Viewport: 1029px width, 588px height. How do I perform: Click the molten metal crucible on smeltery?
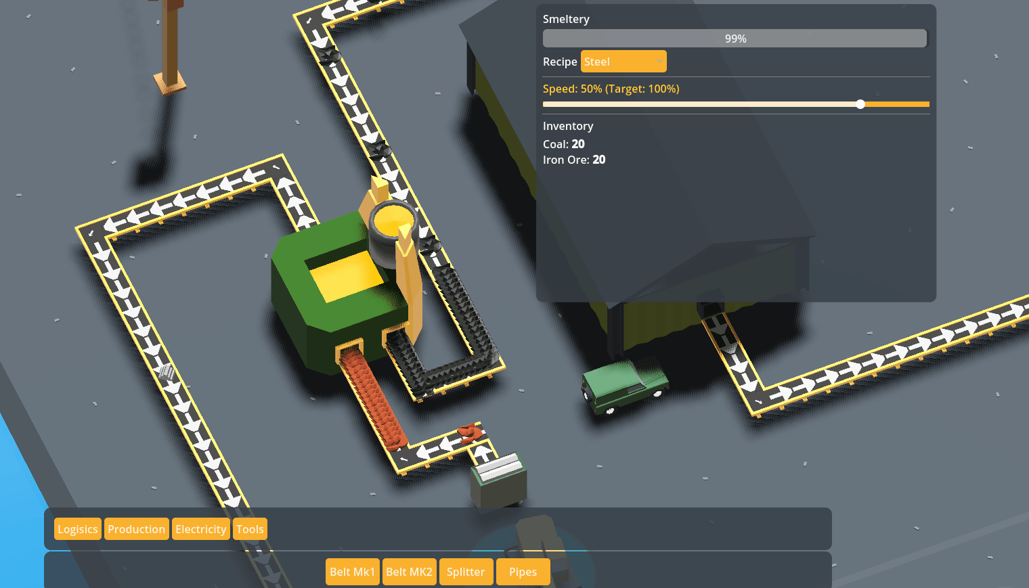(393, 222)
